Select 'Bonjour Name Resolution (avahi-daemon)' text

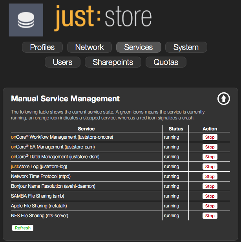click(x=53, y=186)
